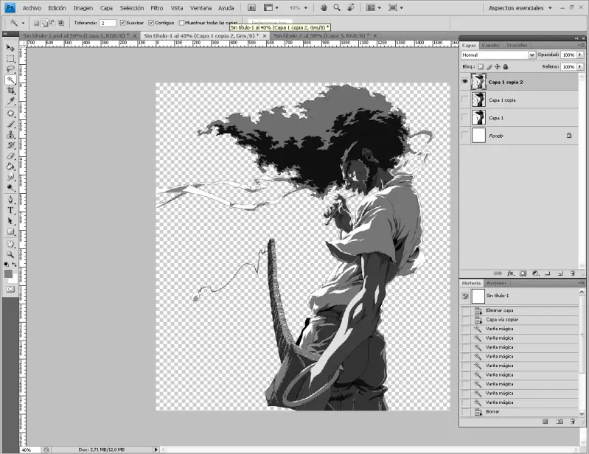Select the Magic Wand tool in toolbox
Viewport: 589px width, 454px height.
point(10,80)
